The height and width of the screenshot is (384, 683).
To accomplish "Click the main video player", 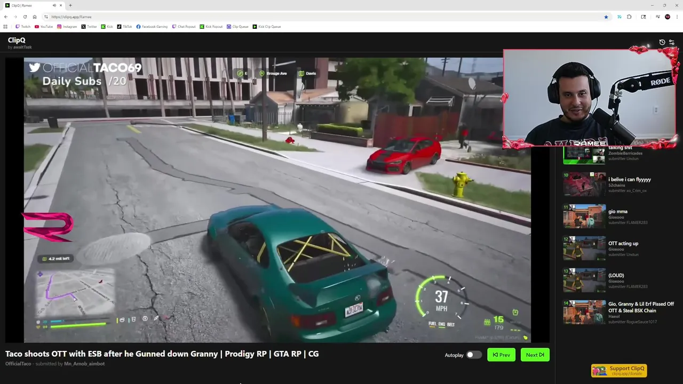I will point(277,200).
